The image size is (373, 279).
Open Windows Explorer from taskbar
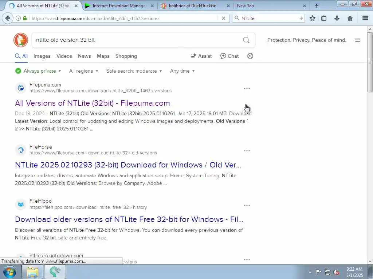point(32,272)
